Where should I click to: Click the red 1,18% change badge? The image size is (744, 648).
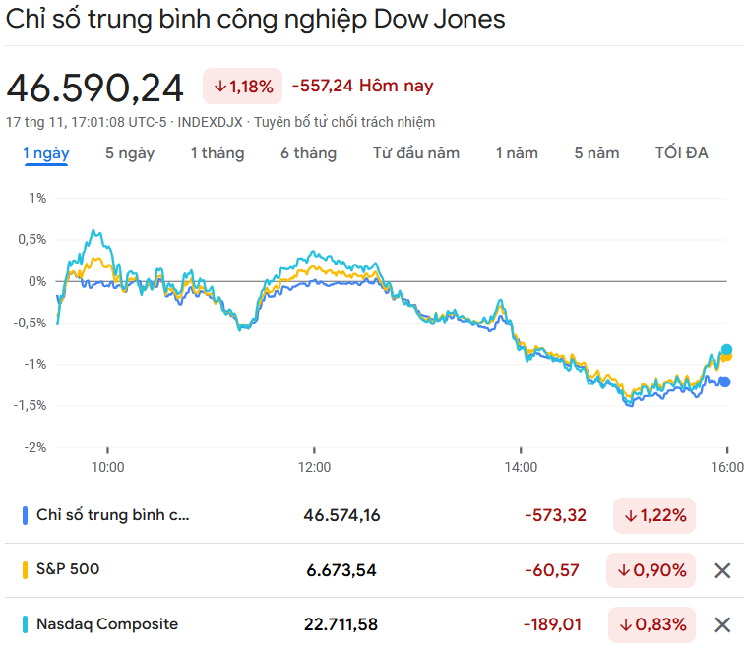(x=243, y=87)
